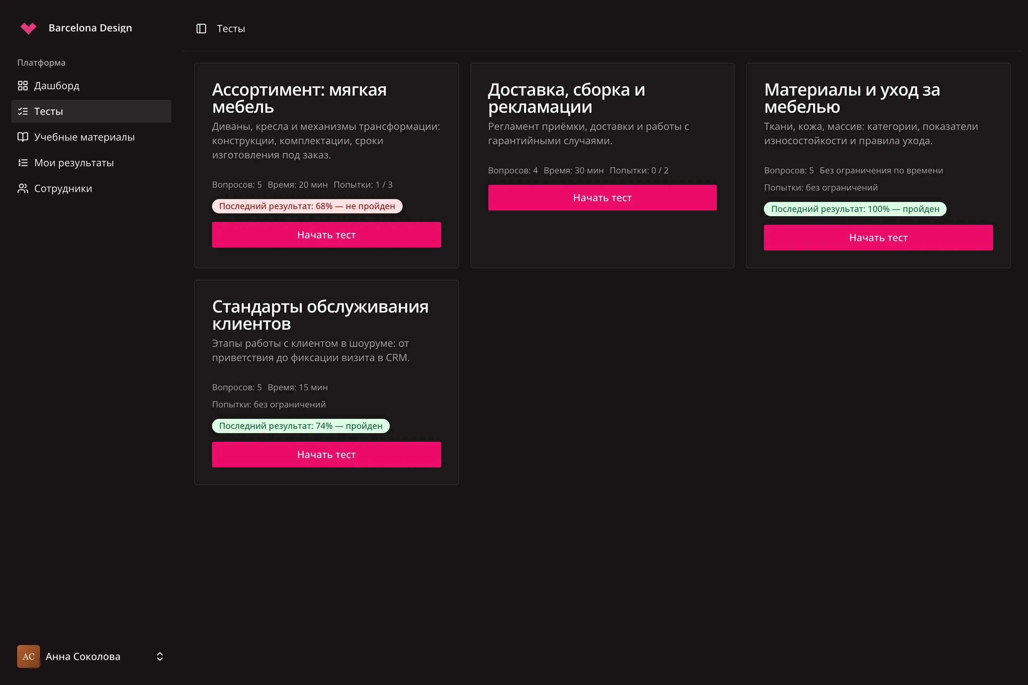Click the Barcelona Design heart logo
1028x685 pixels.
pos(29,28)
